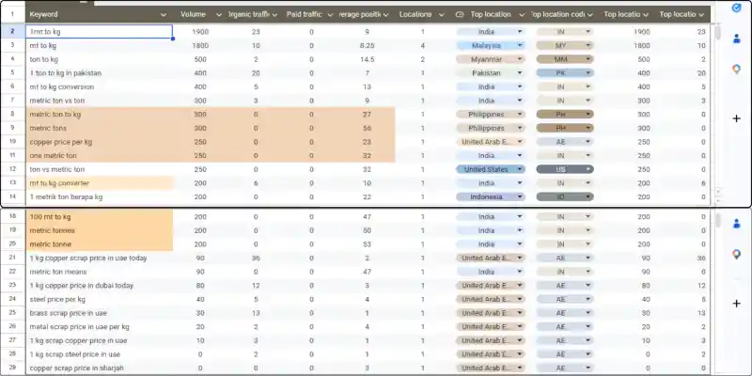Click the plus add-ons icon in upper side panel
This screenshot has height=376, width=752.
(x=736, y=118)
